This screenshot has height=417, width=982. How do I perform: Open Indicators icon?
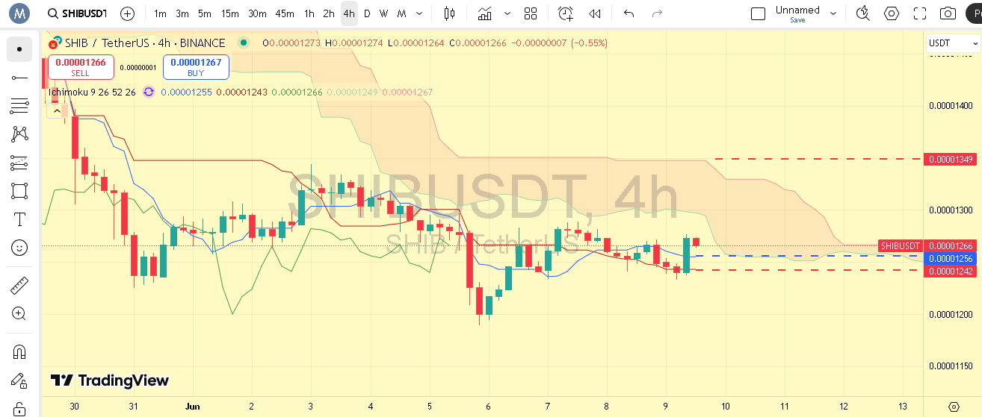click(x=485, y=13)
